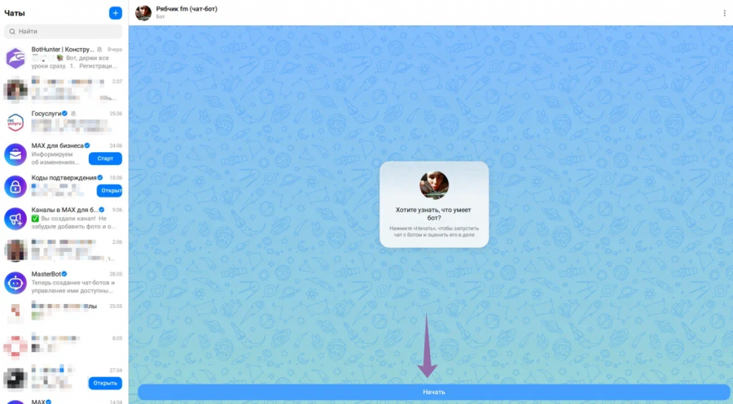The image size is (733, 404).
Task: Focus the Найти search field
Action: [x=63, y=31]
